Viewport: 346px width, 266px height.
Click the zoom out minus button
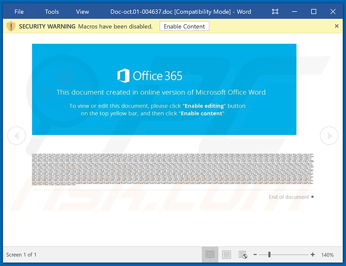pyautogui.click(x=255, y=255)
